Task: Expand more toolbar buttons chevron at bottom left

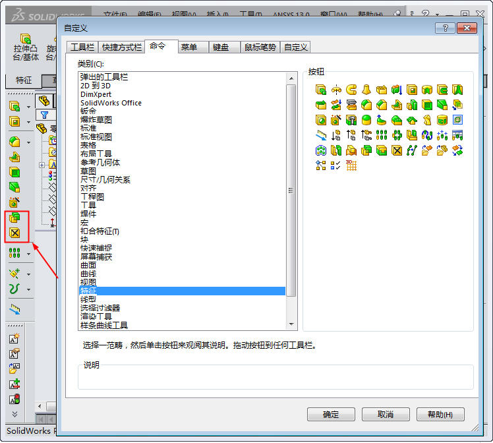Action: tap(14, 414)
